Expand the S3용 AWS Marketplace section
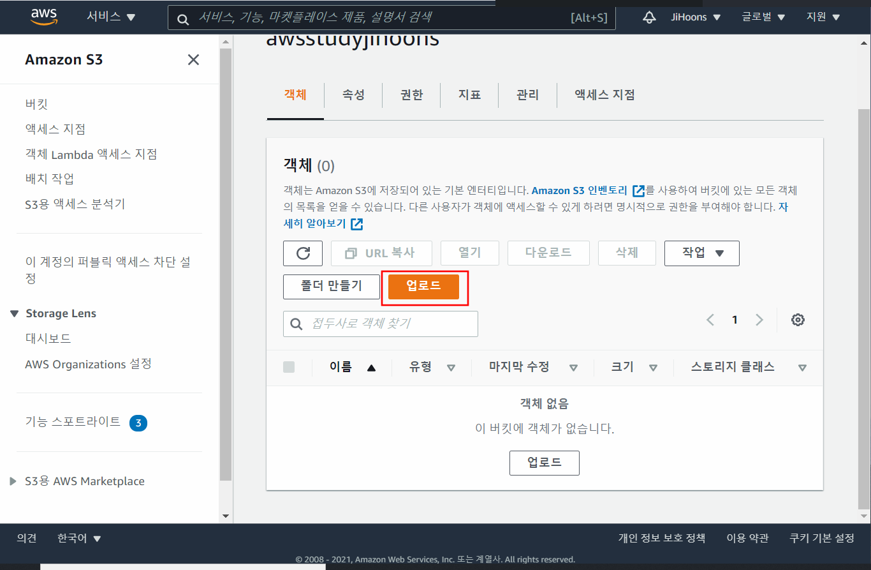Viewport: 871px width, 570px height. tap(13, 481)
